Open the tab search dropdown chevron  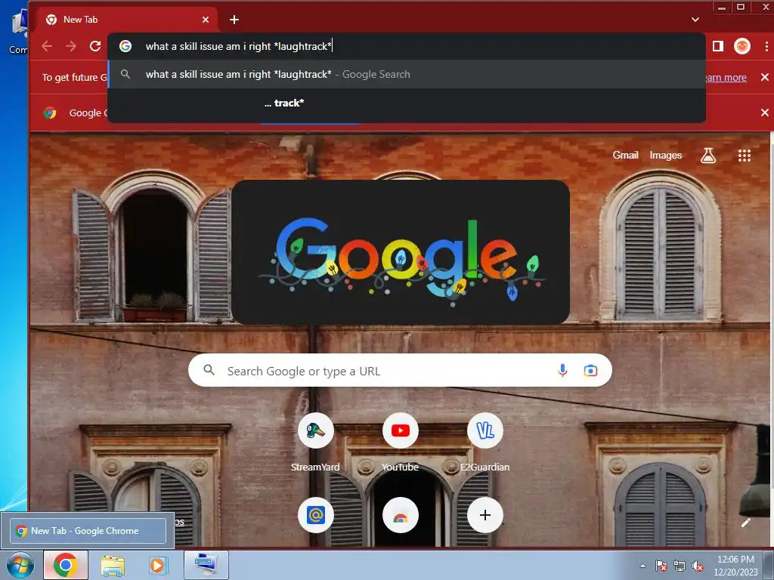click(x=695, y=20)
